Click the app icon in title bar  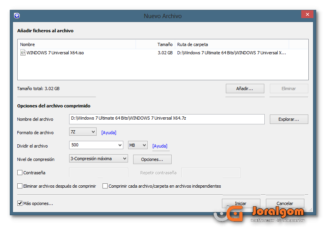pyautogui.click(x=17, y=16)
